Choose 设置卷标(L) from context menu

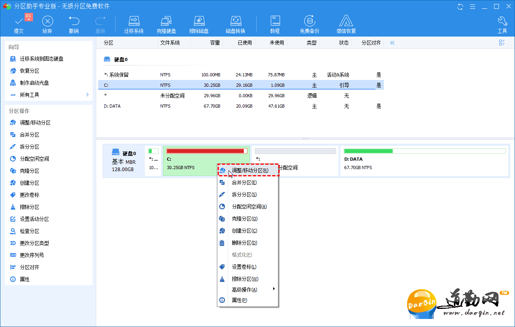tap(248, 267)
